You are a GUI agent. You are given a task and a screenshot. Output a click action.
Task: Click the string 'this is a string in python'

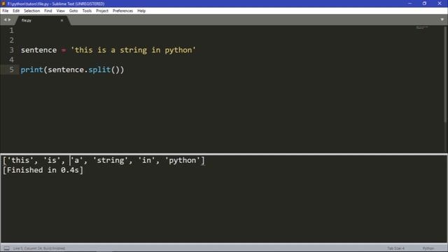pos(133,50)
